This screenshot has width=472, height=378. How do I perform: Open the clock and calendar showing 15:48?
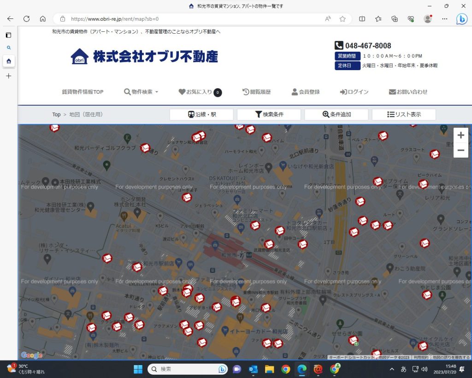click(x=445, y=369)
